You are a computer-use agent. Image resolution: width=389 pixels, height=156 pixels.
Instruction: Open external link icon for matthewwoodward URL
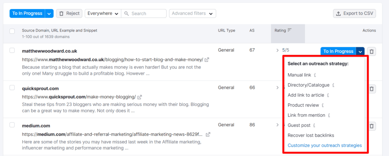(x=207, y=60)
